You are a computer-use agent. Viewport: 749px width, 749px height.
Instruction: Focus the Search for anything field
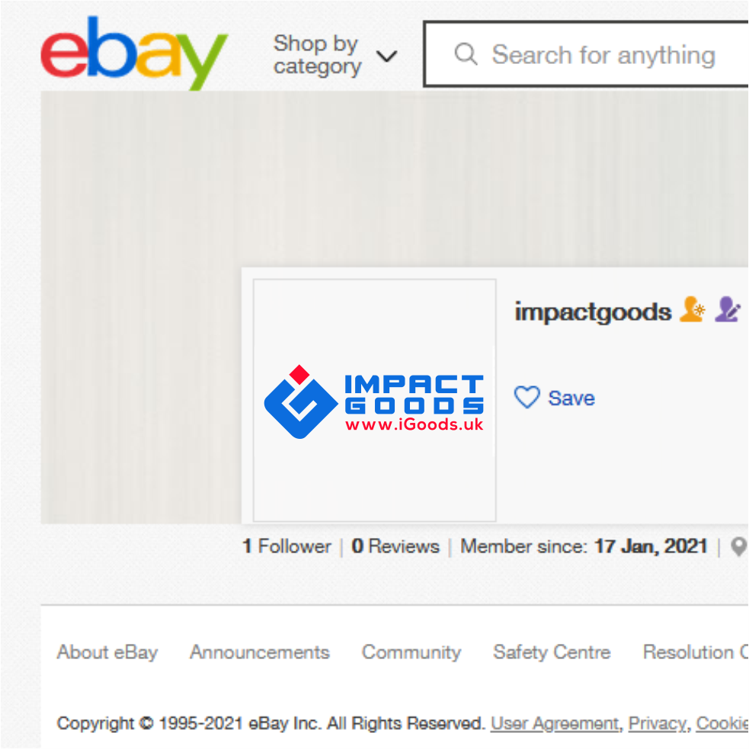[586, 54]
